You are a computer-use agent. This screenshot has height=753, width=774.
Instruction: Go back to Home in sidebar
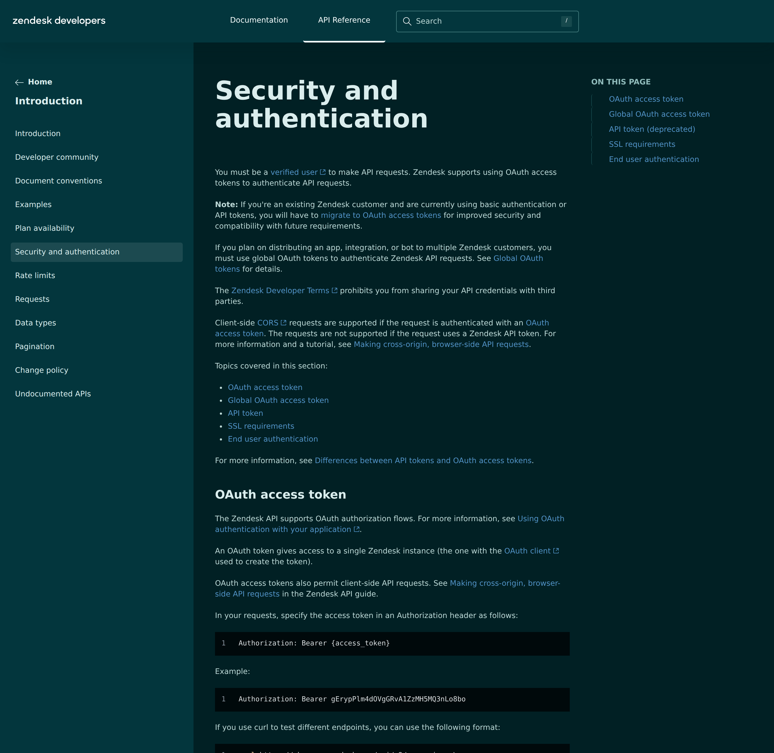[x=40, y=82]
